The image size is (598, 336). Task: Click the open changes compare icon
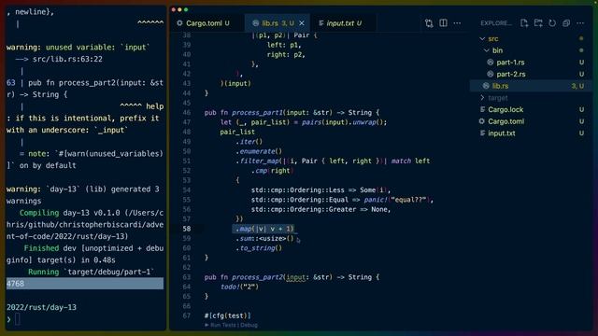point(429,23)
